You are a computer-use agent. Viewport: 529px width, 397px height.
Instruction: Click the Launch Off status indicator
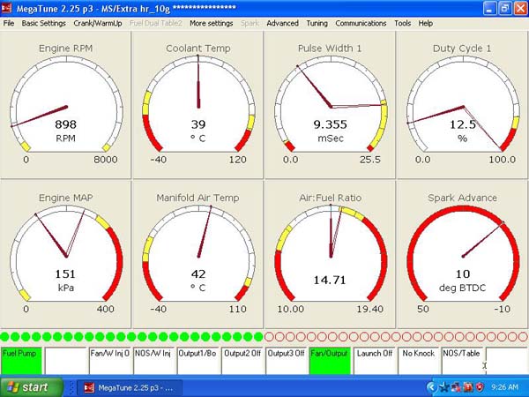point(374,361)
